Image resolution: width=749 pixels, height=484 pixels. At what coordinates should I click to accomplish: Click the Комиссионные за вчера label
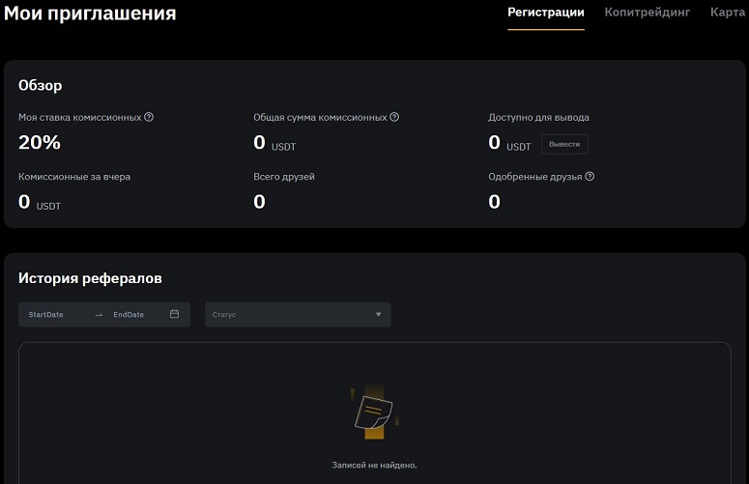74,177
